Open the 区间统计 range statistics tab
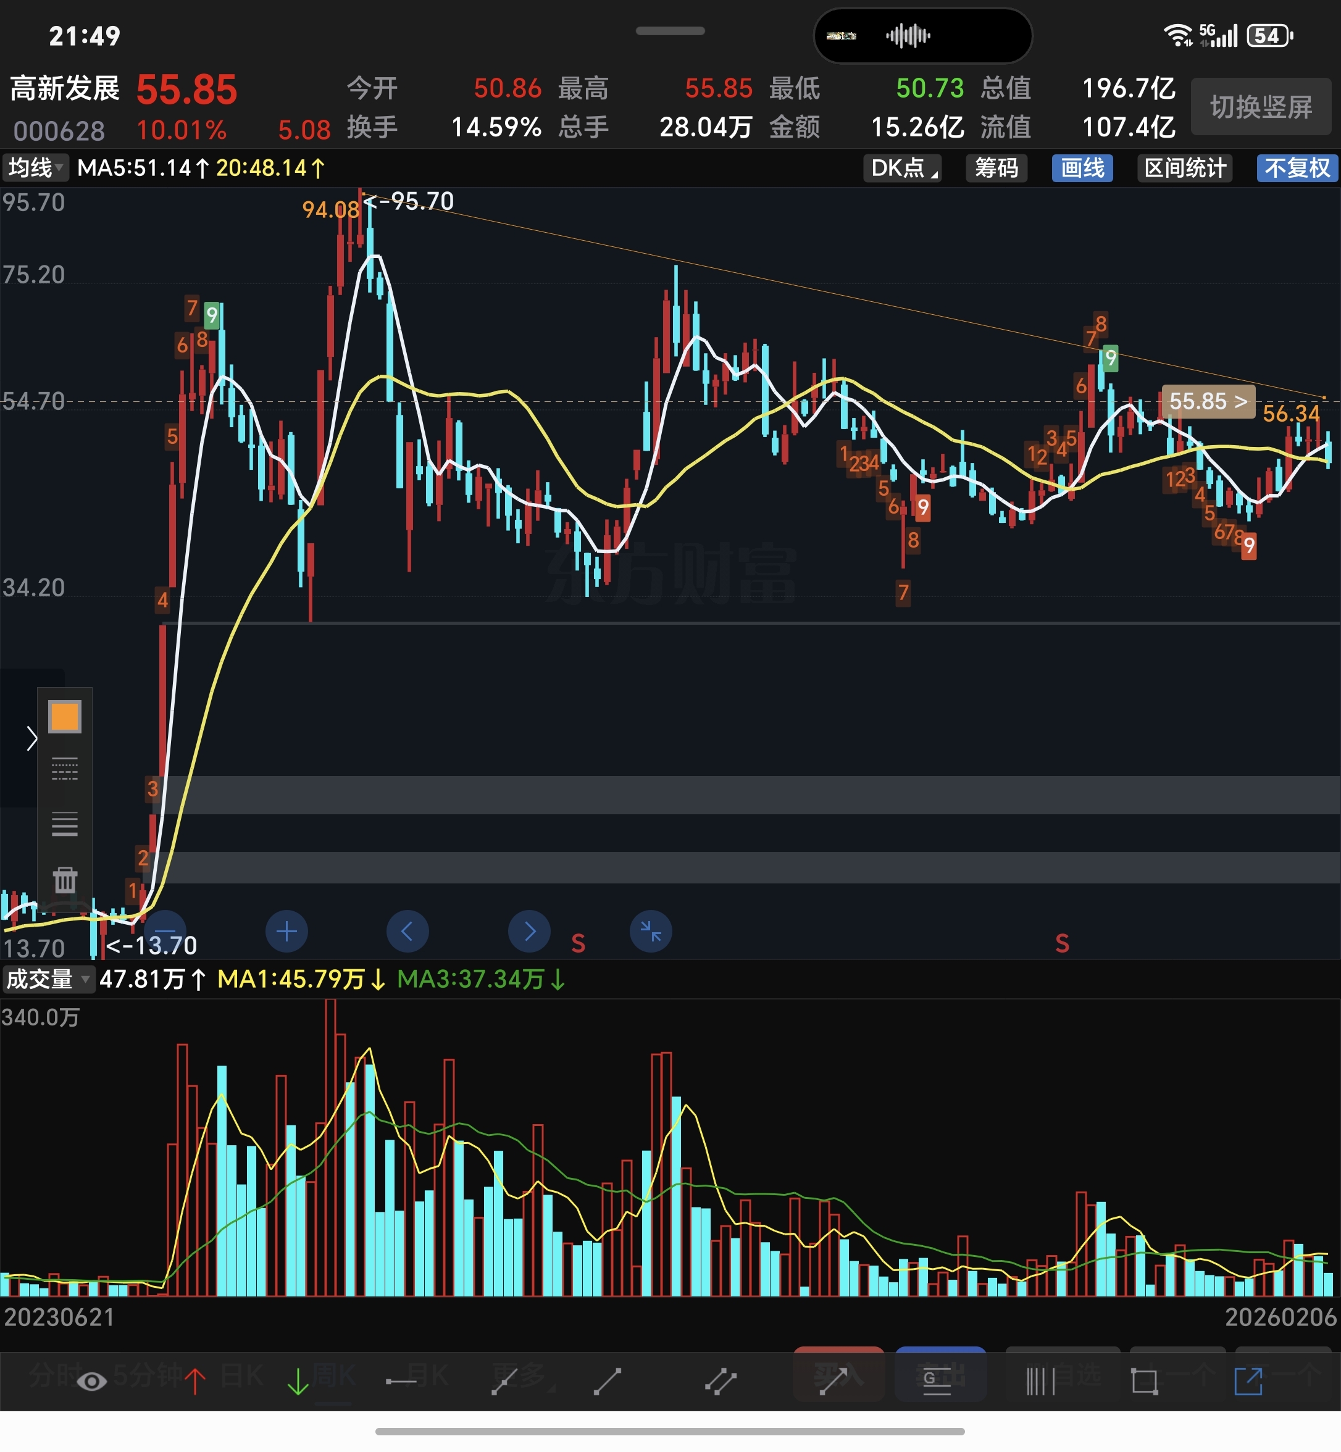This screenshot has width=1341, height=1452. tap(1185, 169)
